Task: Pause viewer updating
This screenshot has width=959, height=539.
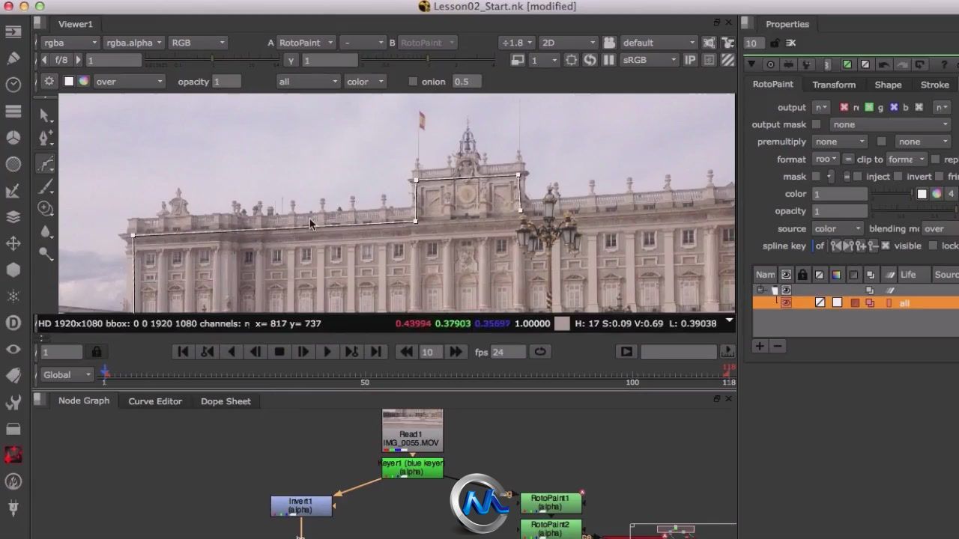Action: pos(608,60)
